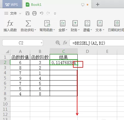The image size is (124, 120).
Task: Click cell B7 containing 6
Action: tap(40, 88)
